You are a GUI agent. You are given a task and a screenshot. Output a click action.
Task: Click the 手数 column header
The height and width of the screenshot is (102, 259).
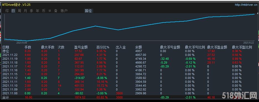point(28,47)
